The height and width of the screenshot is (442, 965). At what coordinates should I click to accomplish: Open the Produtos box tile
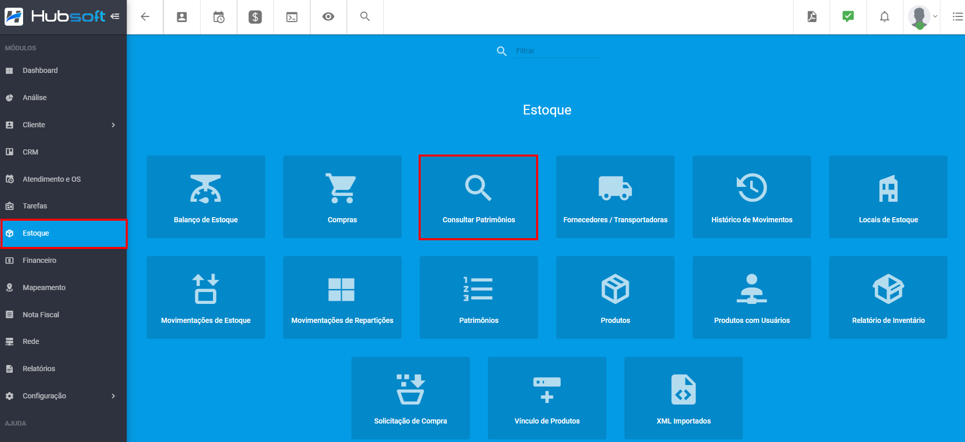click(615, 297)
